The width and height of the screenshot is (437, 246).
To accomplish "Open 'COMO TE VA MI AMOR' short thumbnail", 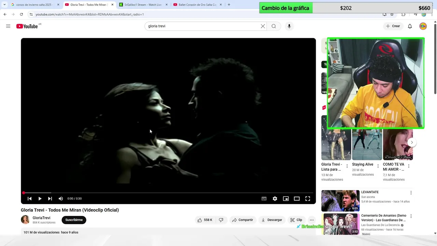I will point(398,144).
